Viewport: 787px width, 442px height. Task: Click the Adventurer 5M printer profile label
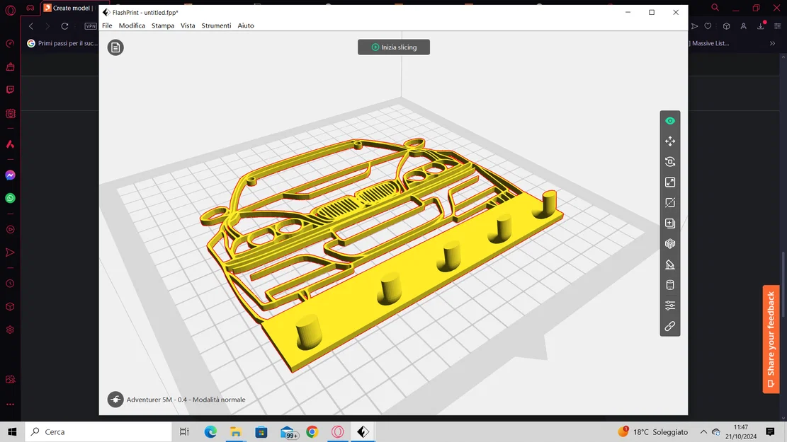186,400
